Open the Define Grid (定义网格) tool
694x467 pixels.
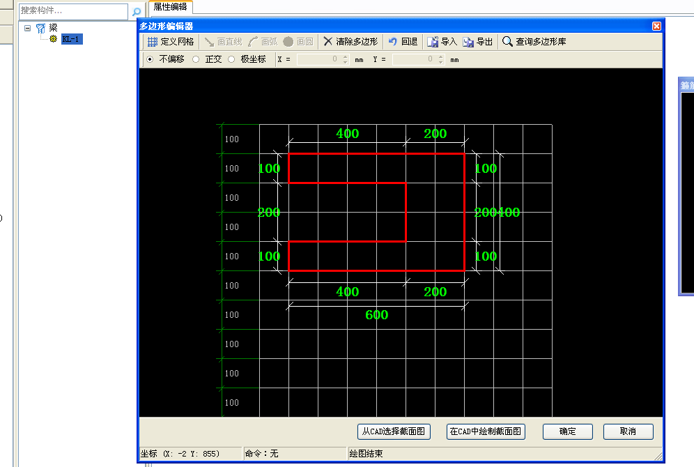tap(171, 42)
